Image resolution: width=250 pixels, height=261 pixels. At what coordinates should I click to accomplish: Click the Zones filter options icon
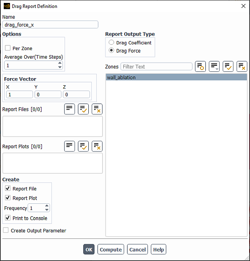(200, 66)
